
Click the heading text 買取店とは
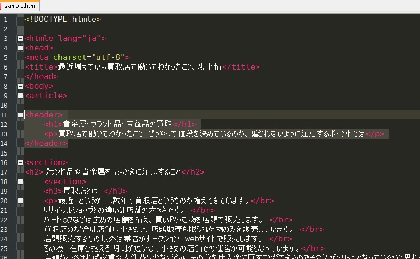tap(80, 192)
